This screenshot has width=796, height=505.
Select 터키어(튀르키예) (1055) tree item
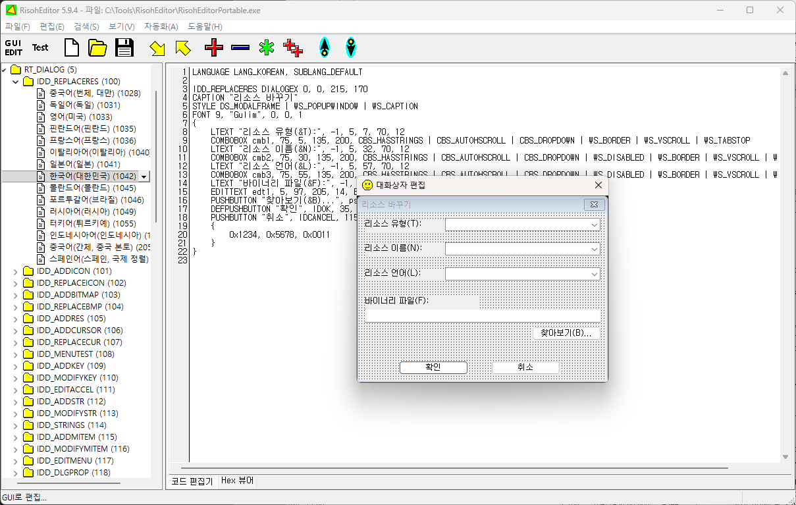pyautogui.click(x=92, y=224)
